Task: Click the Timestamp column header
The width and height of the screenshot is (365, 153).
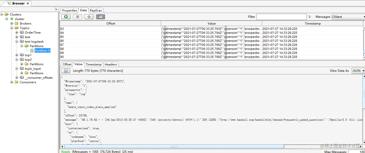Action: tap(313, 23)
